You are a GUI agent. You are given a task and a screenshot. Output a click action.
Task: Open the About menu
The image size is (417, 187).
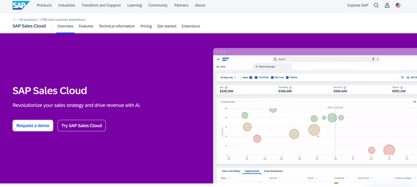[x=200, y=5]
